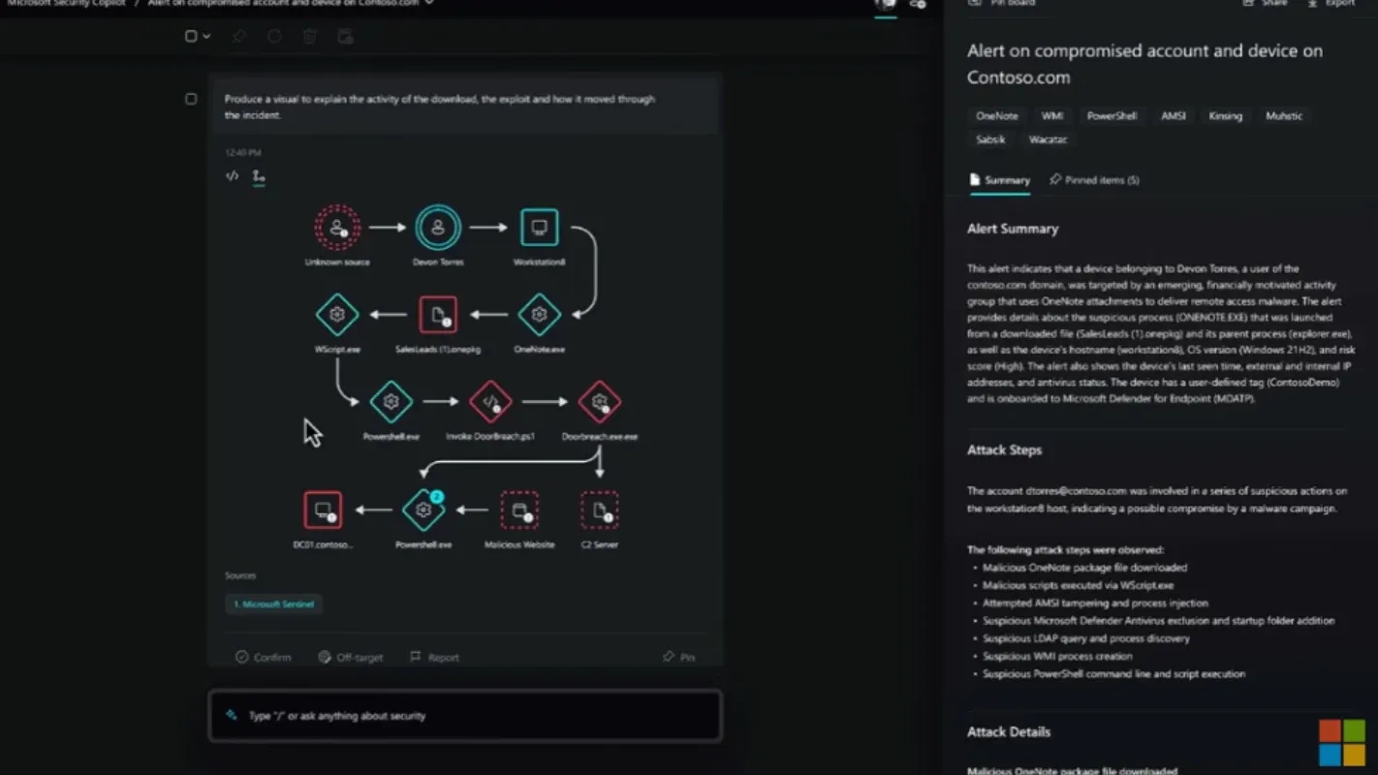Select the C2 Server node
The image size is (1378, 775).
point(599,510)
